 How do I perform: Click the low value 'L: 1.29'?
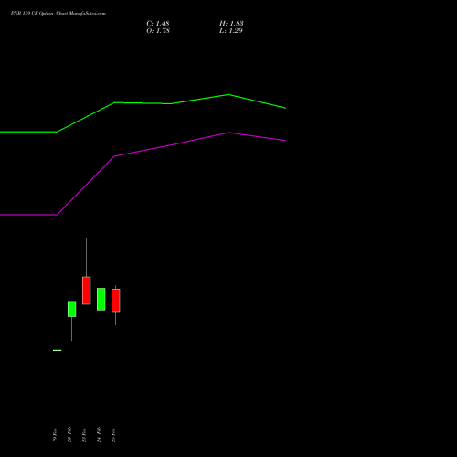coord(231,31)
